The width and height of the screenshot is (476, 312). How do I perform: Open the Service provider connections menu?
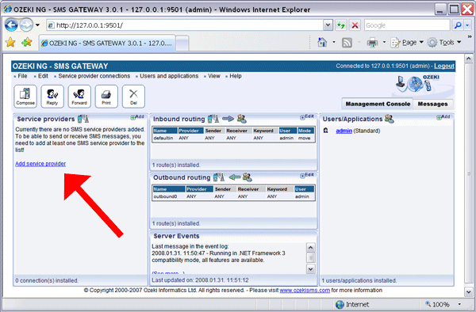(x=94, y=76)
